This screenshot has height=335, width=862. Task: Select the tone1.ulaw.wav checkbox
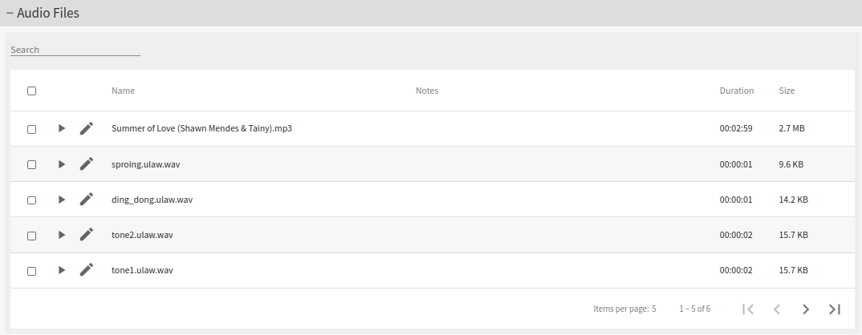[x=31, y=271]
